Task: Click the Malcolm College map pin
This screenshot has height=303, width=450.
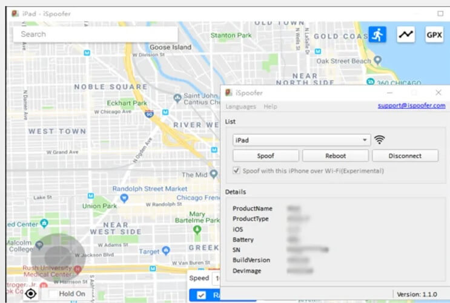Action: (39, 244)
